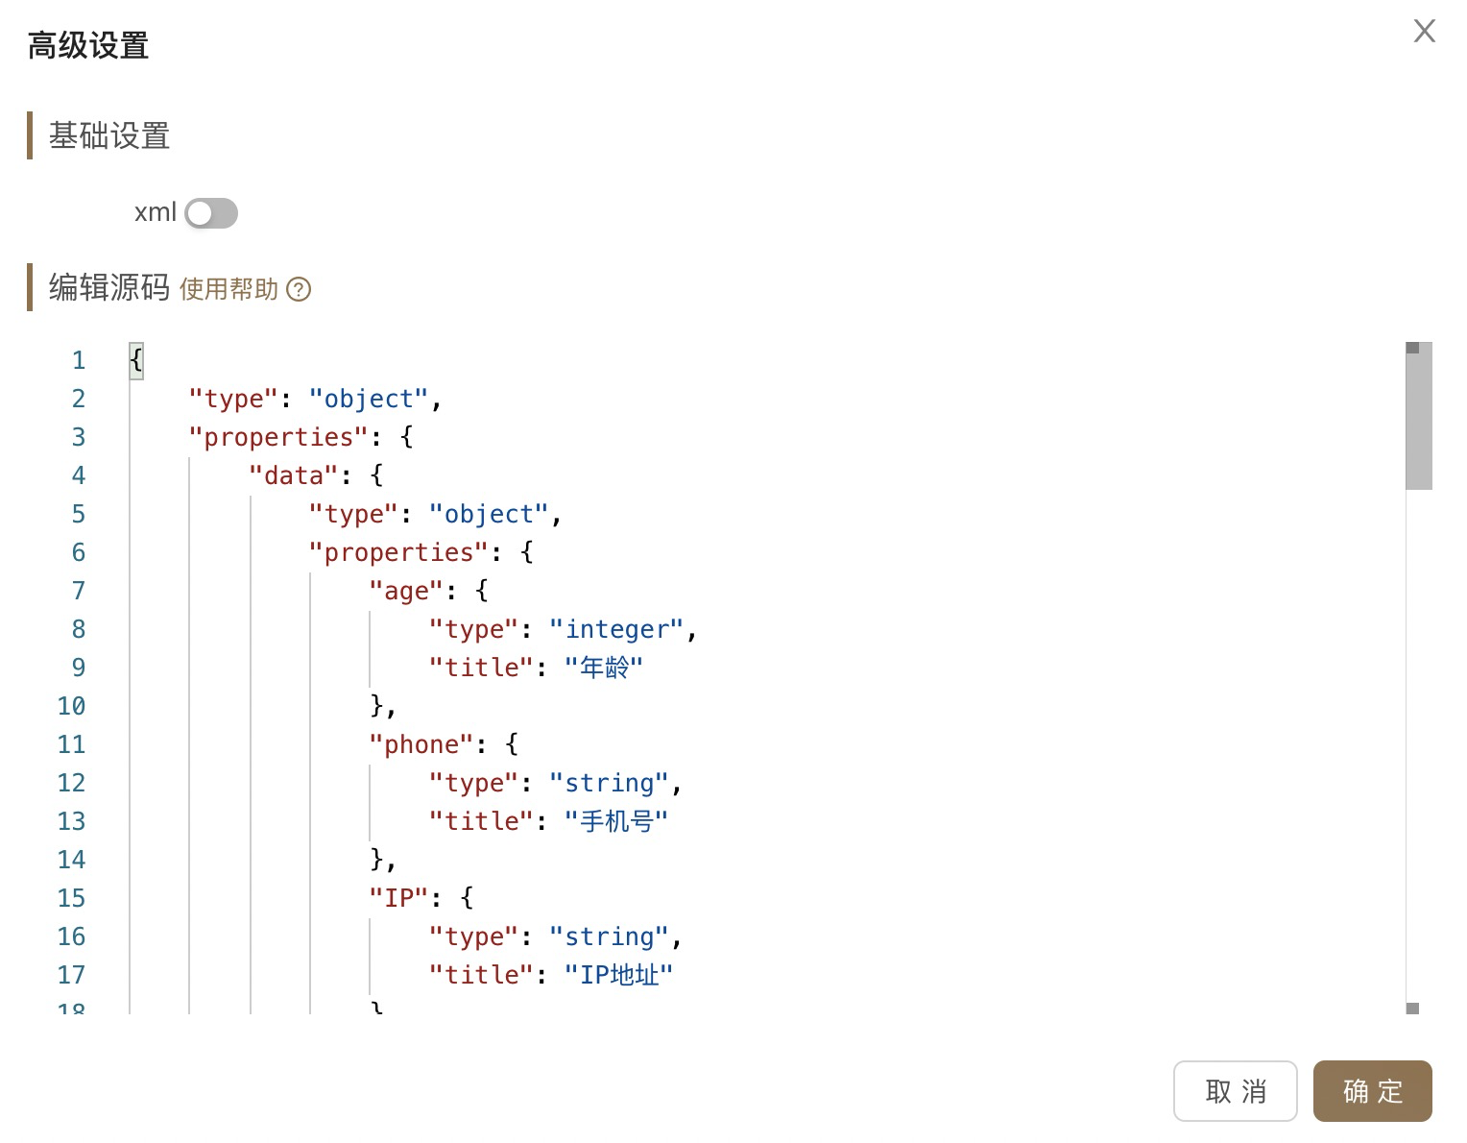Select the "integer" value on line 8
The height and width of the screenshot is (1143, 1467).
[x=615, y=629]
